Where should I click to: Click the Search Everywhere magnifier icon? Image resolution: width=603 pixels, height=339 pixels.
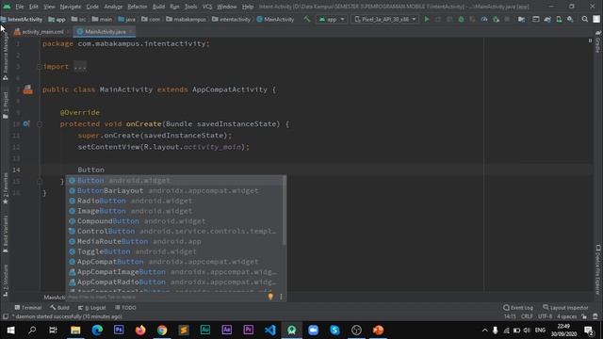(x=584, y=19)
